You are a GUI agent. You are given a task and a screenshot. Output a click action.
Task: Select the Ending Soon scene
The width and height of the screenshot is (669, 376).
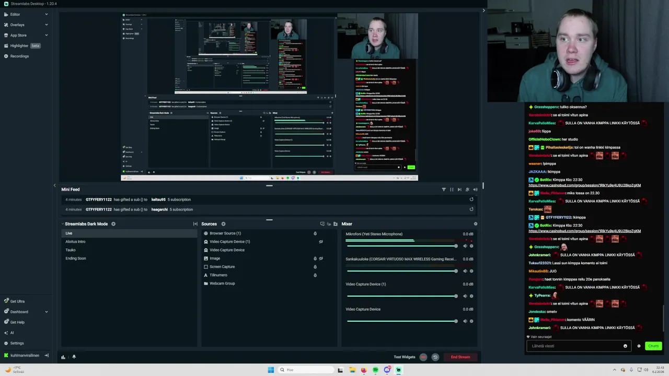point(76,258)
